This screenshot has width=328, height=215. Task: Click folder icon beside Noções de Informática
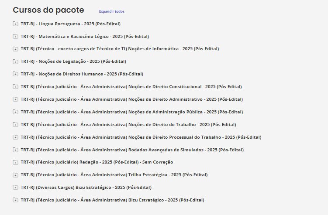point(15,49)
